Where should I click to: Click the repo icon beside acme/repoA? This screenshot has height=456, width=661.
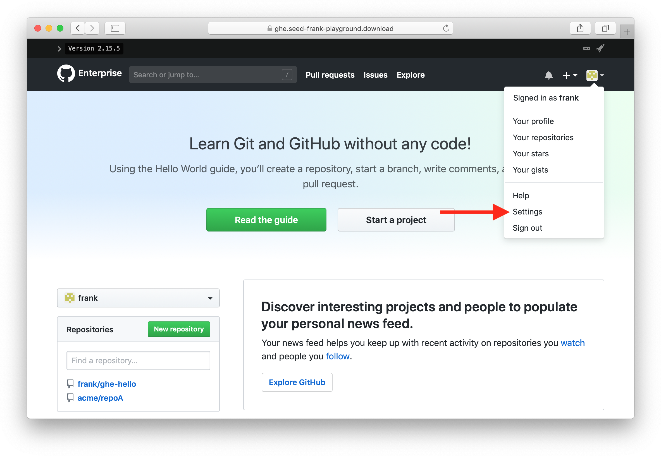tap(70, 398)
